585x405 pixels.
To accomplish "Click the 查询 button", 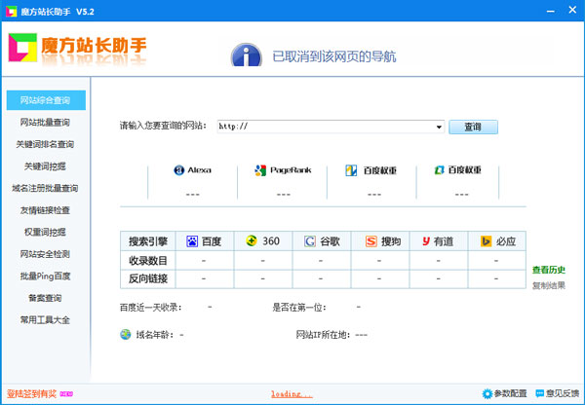I will pyautogui.click(x=473, y=128).
